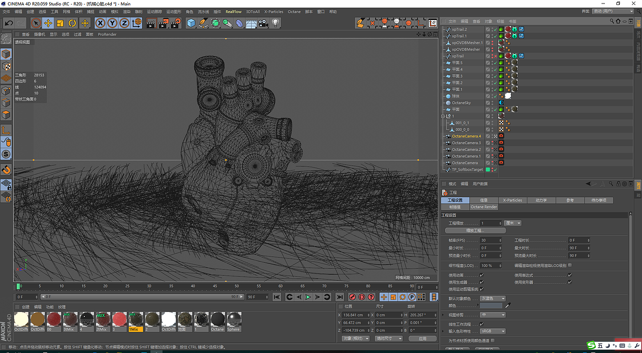Select the Live Selection tool

[x=36, y=23]
